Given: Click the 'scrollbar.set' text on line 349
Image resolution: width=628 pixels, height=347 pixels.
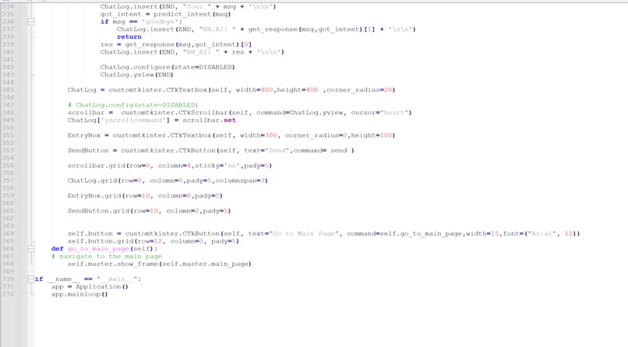Looking at the screenshot, I should 209,121.
